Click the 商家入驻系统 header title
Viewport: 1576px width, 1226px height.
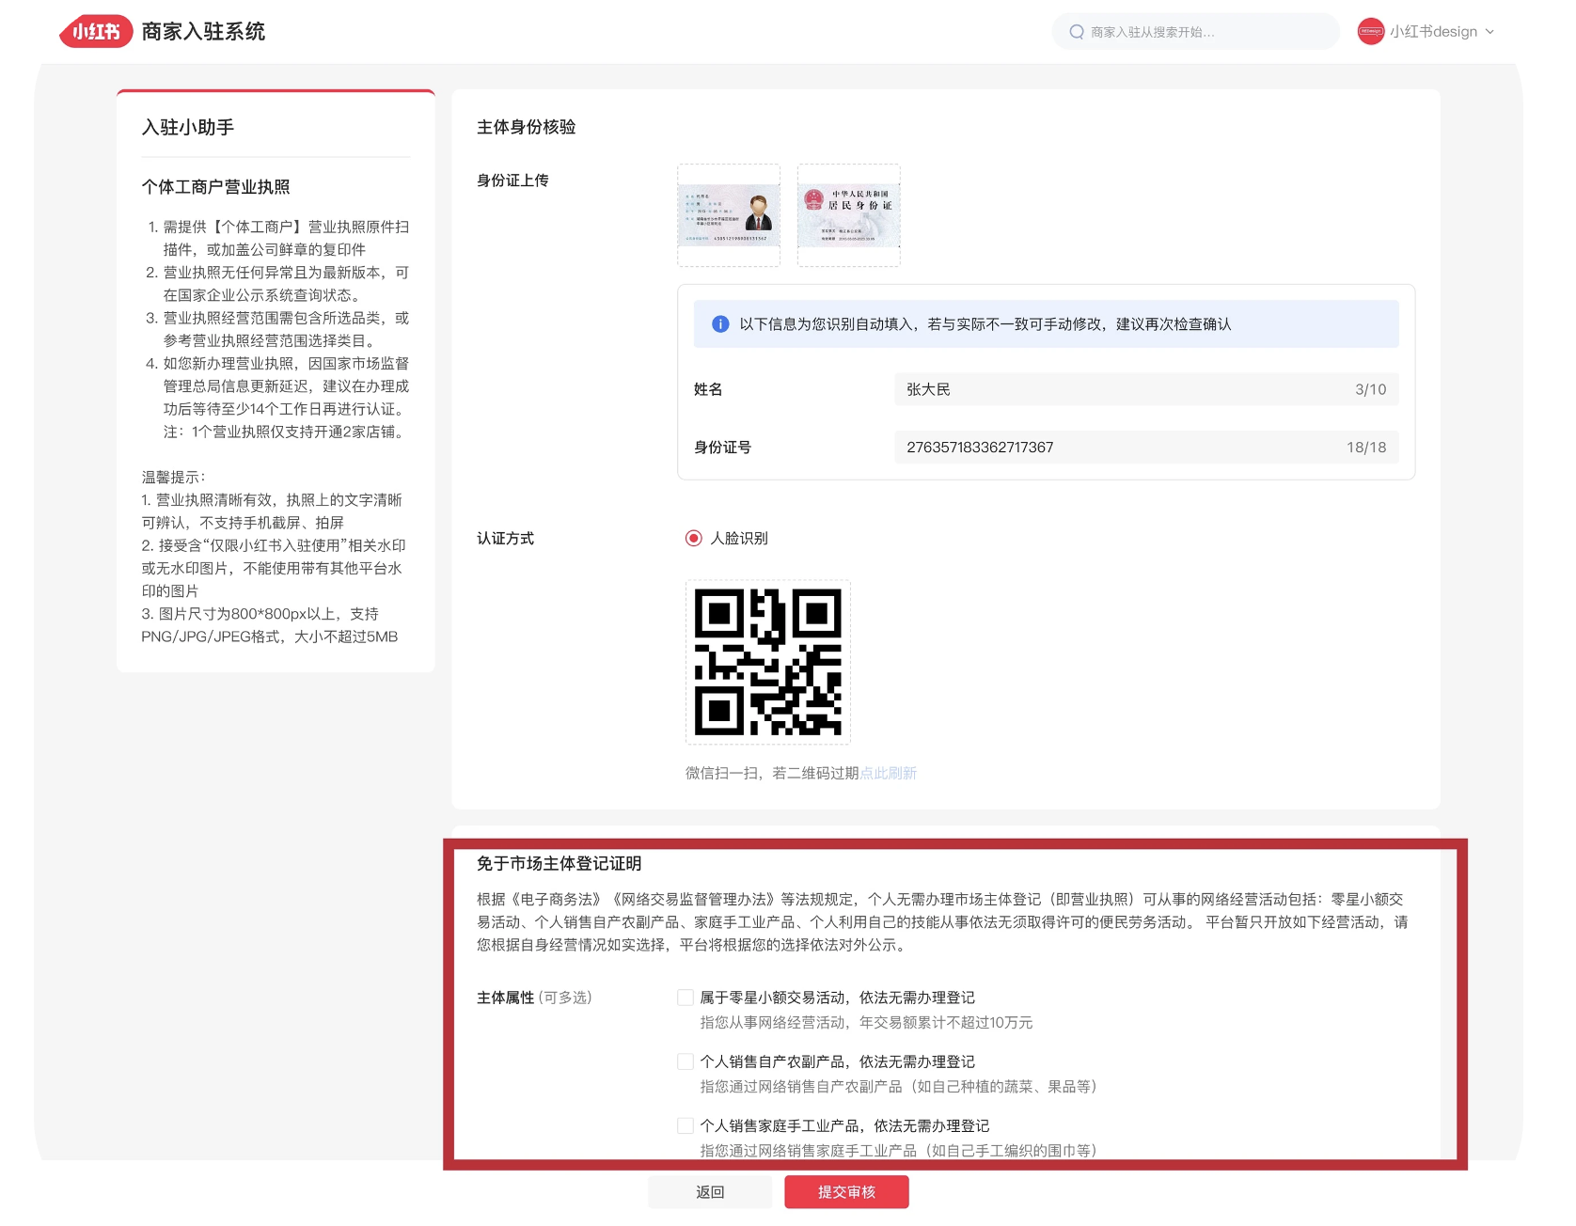coord(203,32)
